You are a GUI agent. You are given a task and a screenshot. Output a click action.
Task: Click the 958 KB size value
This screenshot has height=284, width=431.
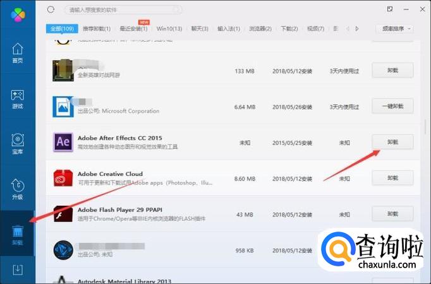coord(245,251)
